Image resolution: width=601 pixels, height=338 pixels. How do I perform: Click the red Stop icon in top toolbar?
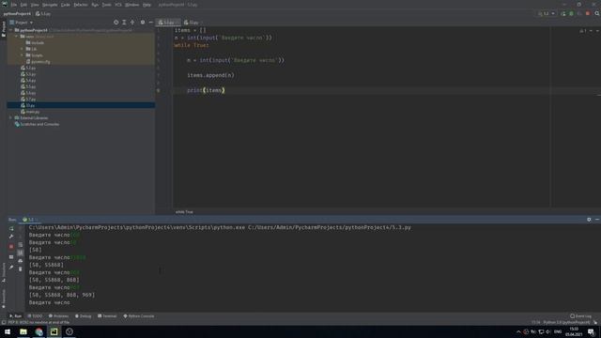(588, 13)
